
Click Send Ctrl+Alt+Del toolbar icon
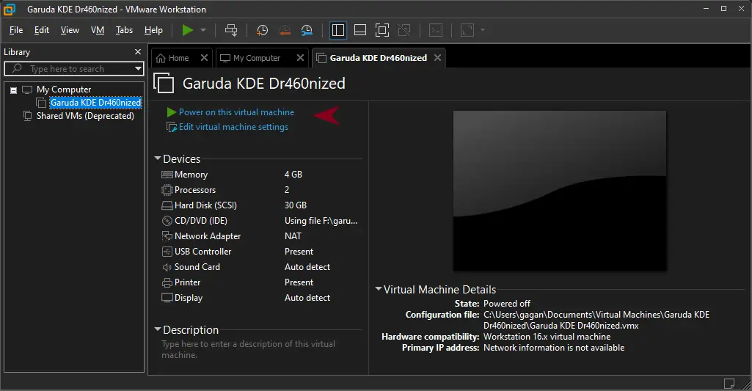coord(231,30)
